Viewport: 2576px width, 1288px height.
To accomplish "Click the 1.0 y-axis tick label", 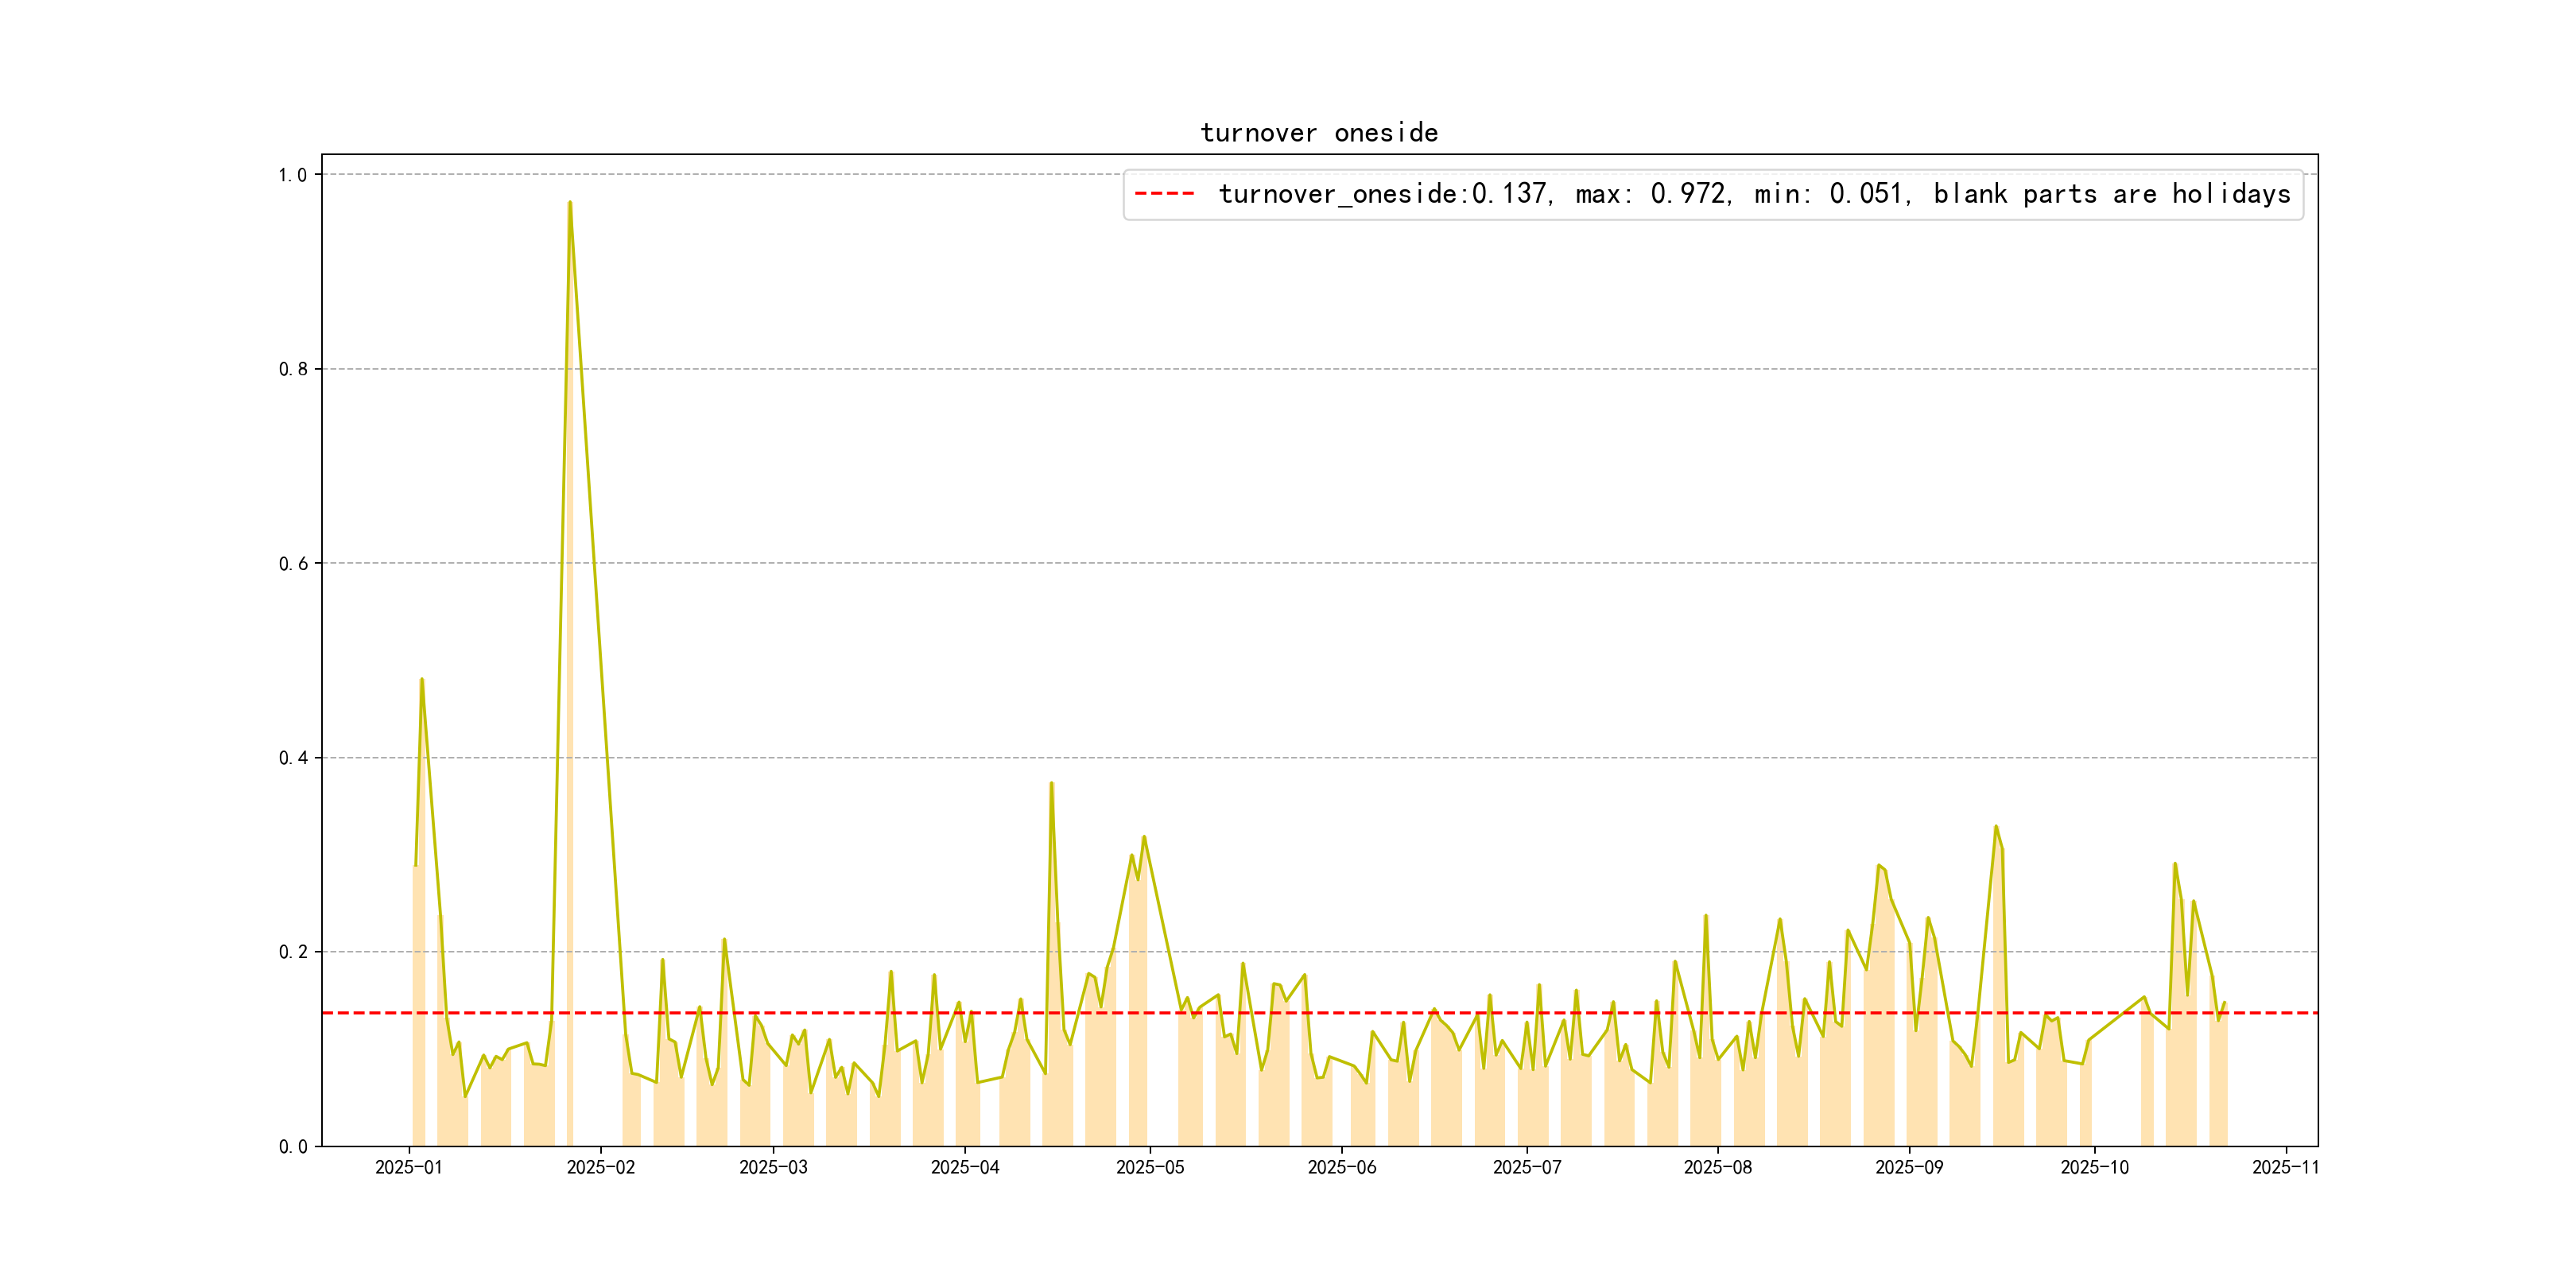I will click(x=292, y=175).
